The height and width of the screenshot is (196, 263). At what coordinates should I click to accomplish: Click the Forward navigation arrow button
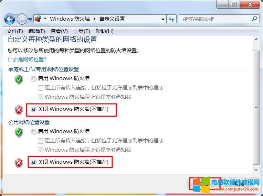[21, 19]
